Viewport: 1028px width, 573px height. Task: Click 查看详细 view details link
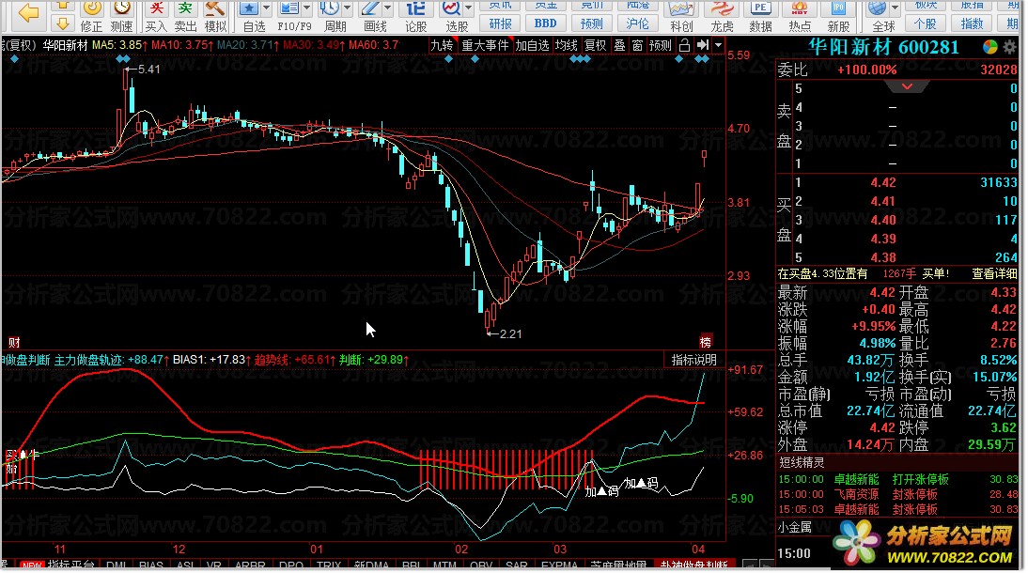click(994, 274)
